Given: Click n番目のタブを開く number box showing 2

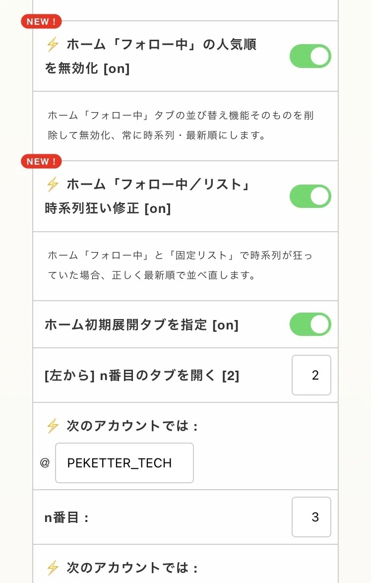Looking at the screenshot, I should coord(311,375).
